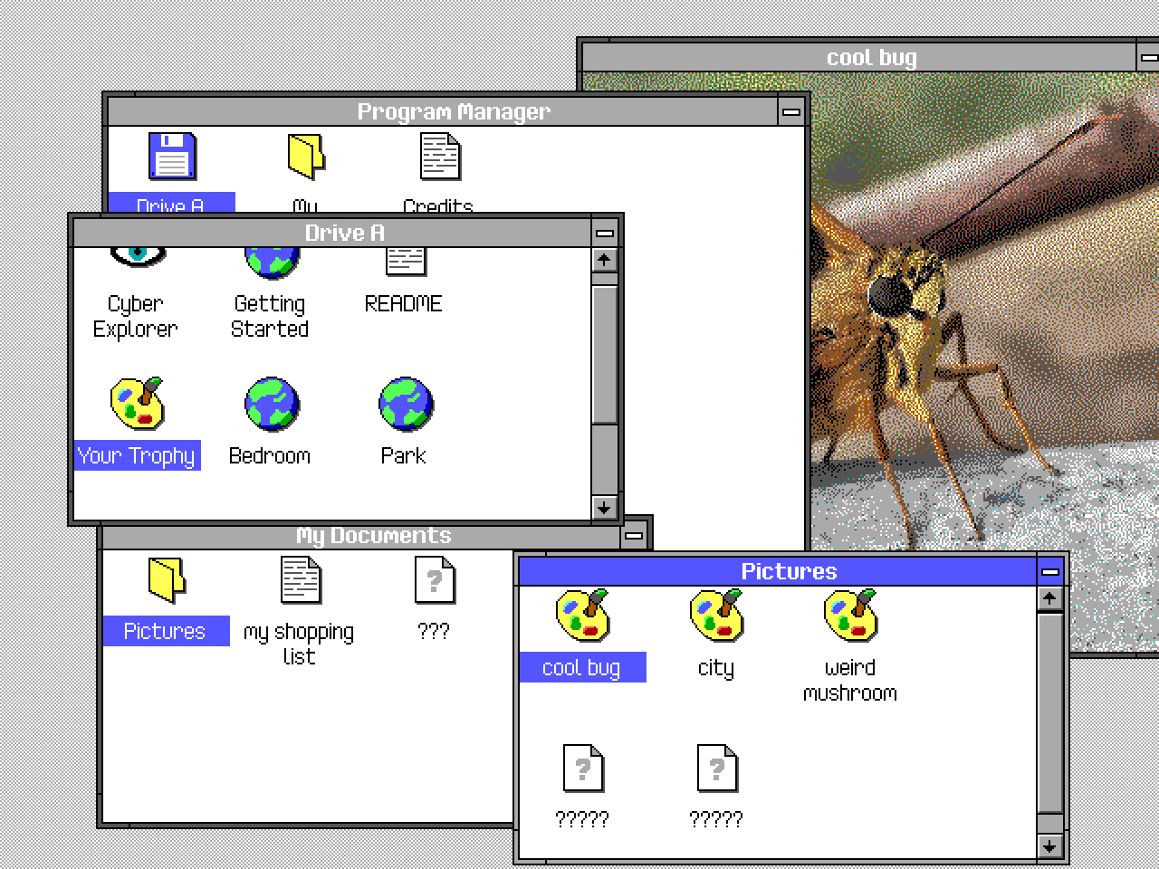The image size is (1159, 869).
Task: Open the Getting Started globe icon
Action: tap(272, 262)
